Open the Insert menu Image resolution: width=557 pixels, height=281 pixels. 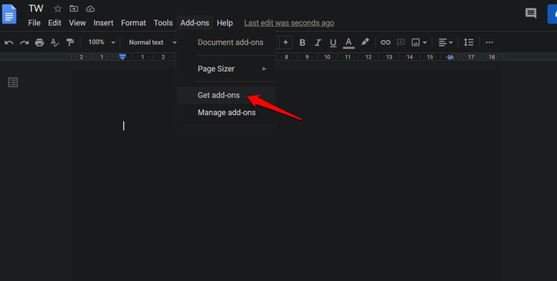pos(104,23)
